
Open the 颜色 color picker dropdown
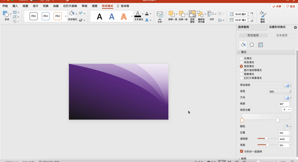(288, 126)
